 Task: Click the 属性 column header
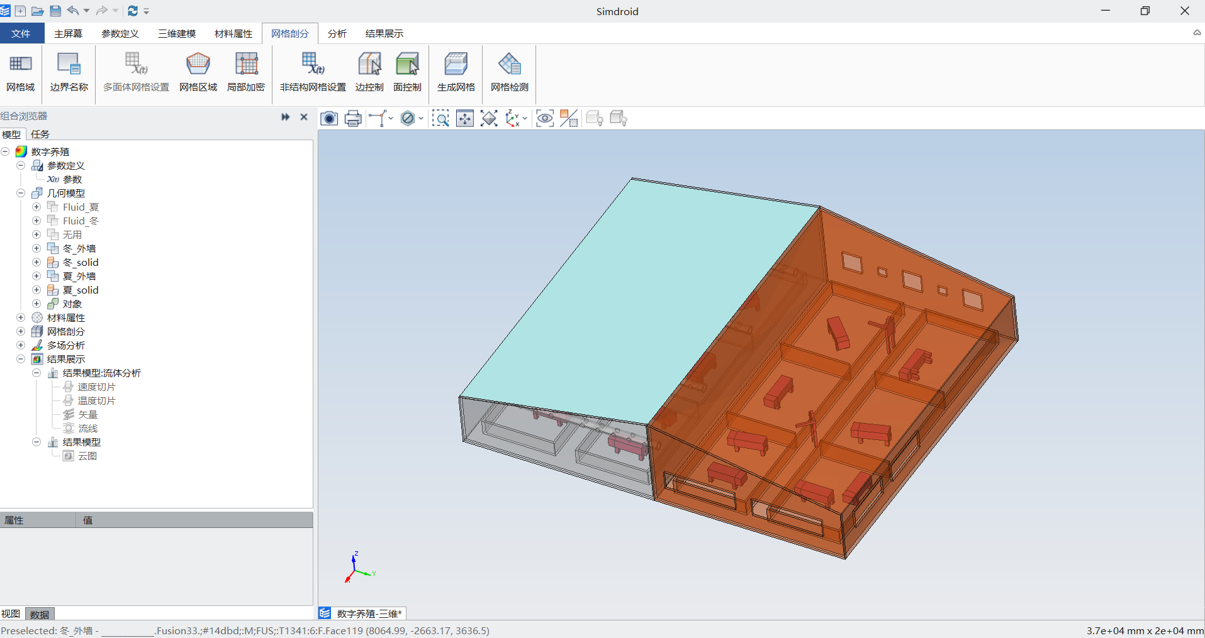(x=38, y=520)
